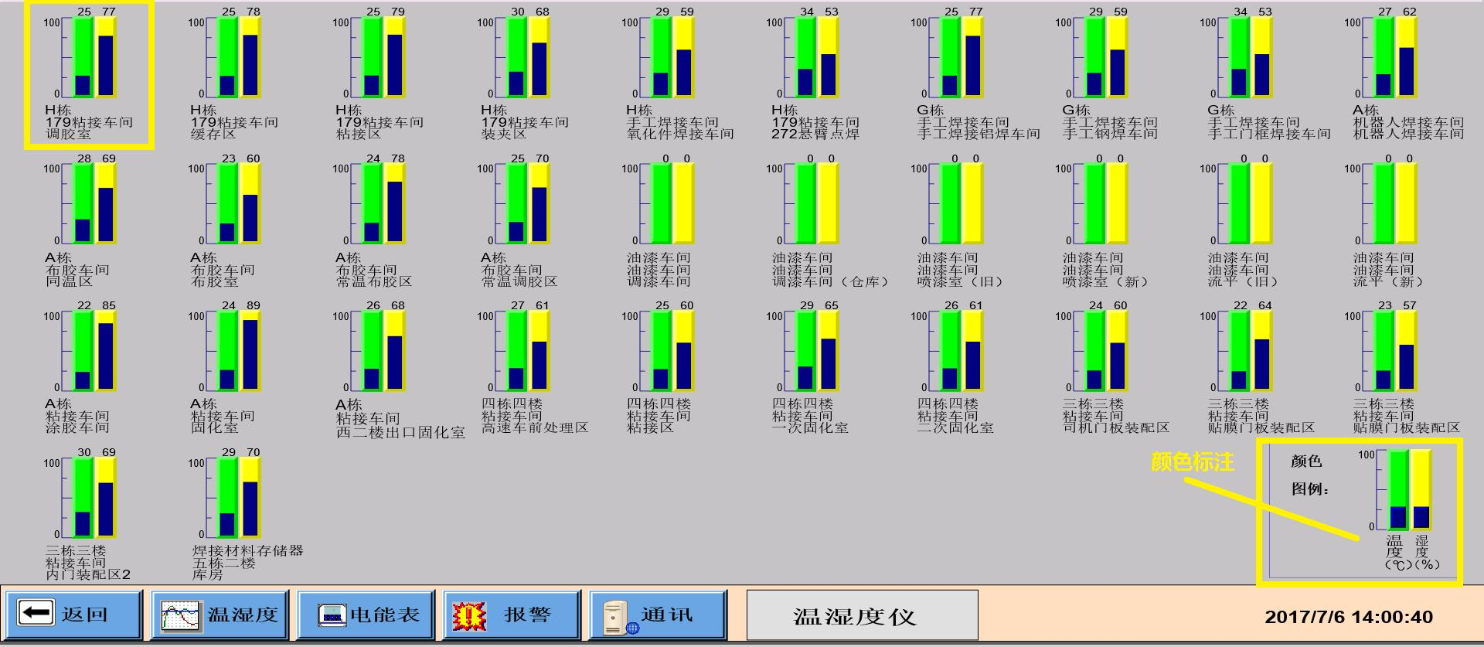Open the 温湿度 trend chart icon

pos(179,615)
